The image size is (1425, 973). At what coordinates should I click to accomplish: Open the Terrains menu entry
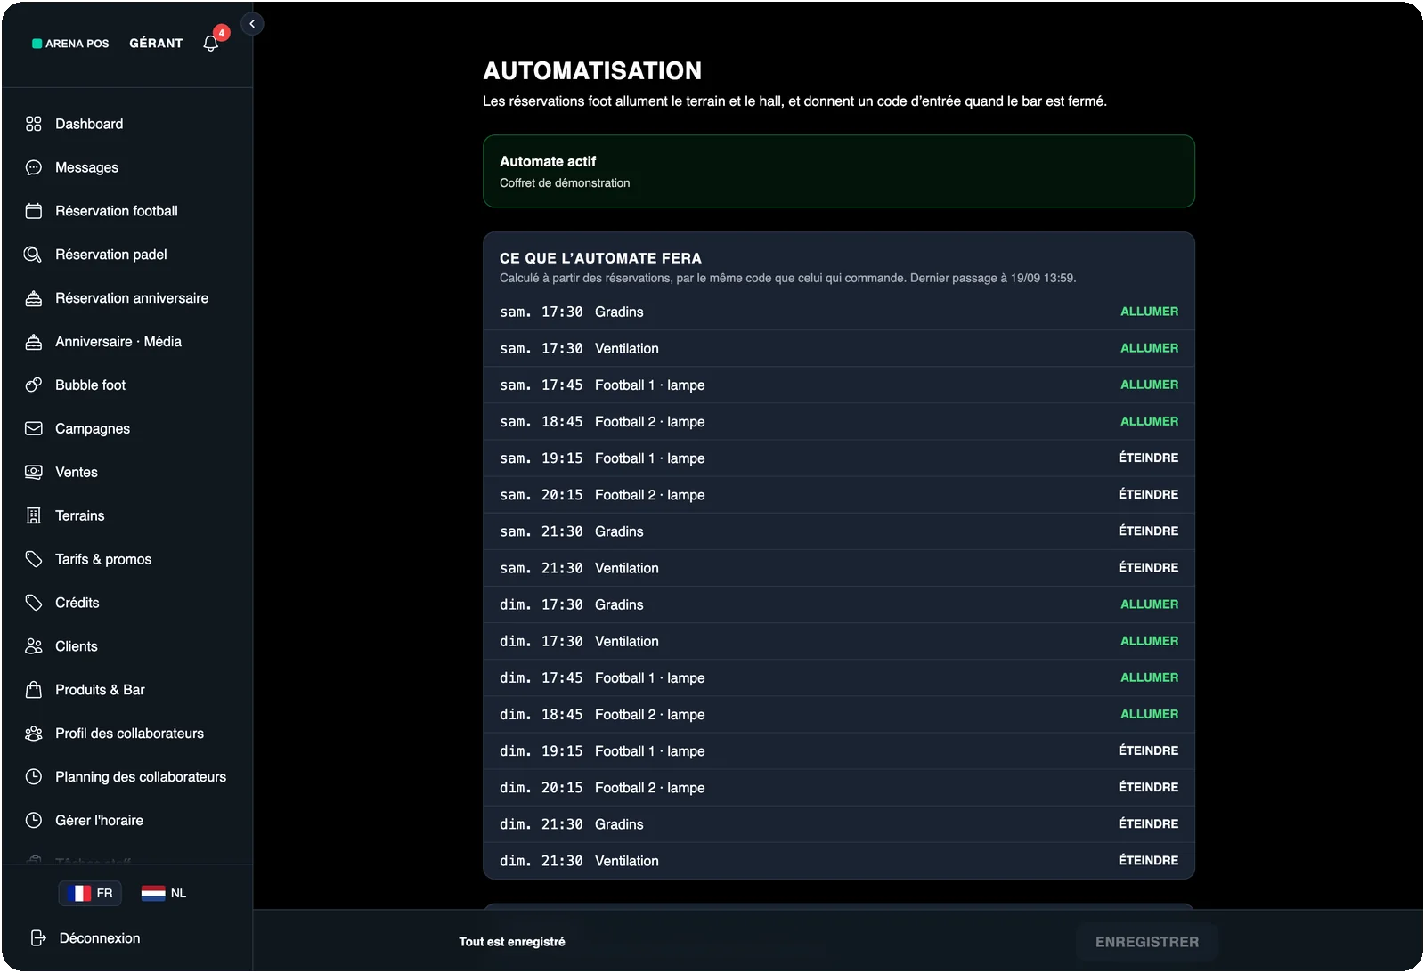(x=127, y=515)
